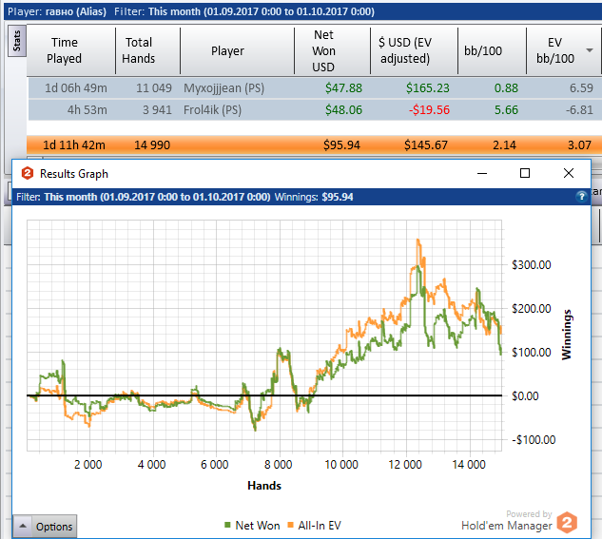Click the $165.23 EV adjusted cell
602x539 pixels.
(428, 87)
